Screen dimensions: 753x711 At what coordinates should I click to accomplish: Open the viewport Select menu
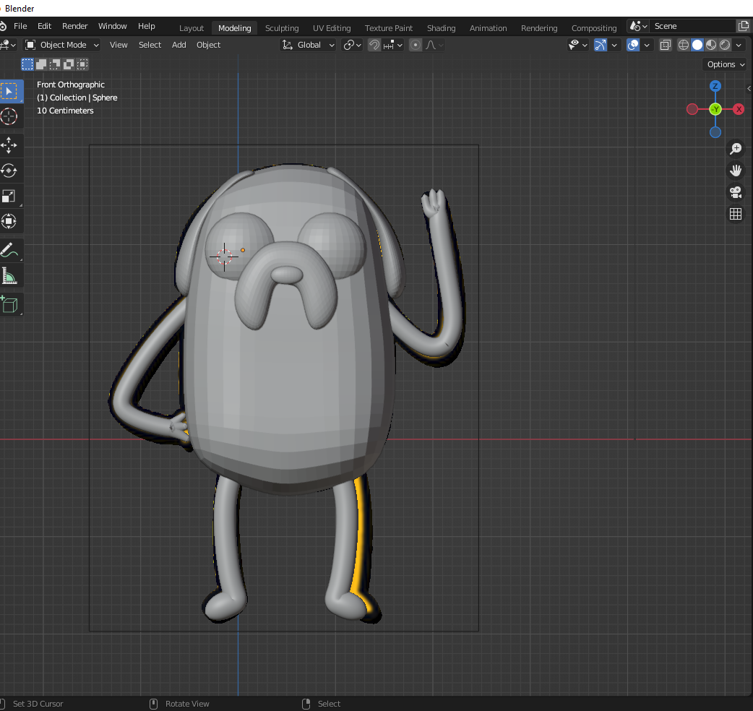click(150, 45)
